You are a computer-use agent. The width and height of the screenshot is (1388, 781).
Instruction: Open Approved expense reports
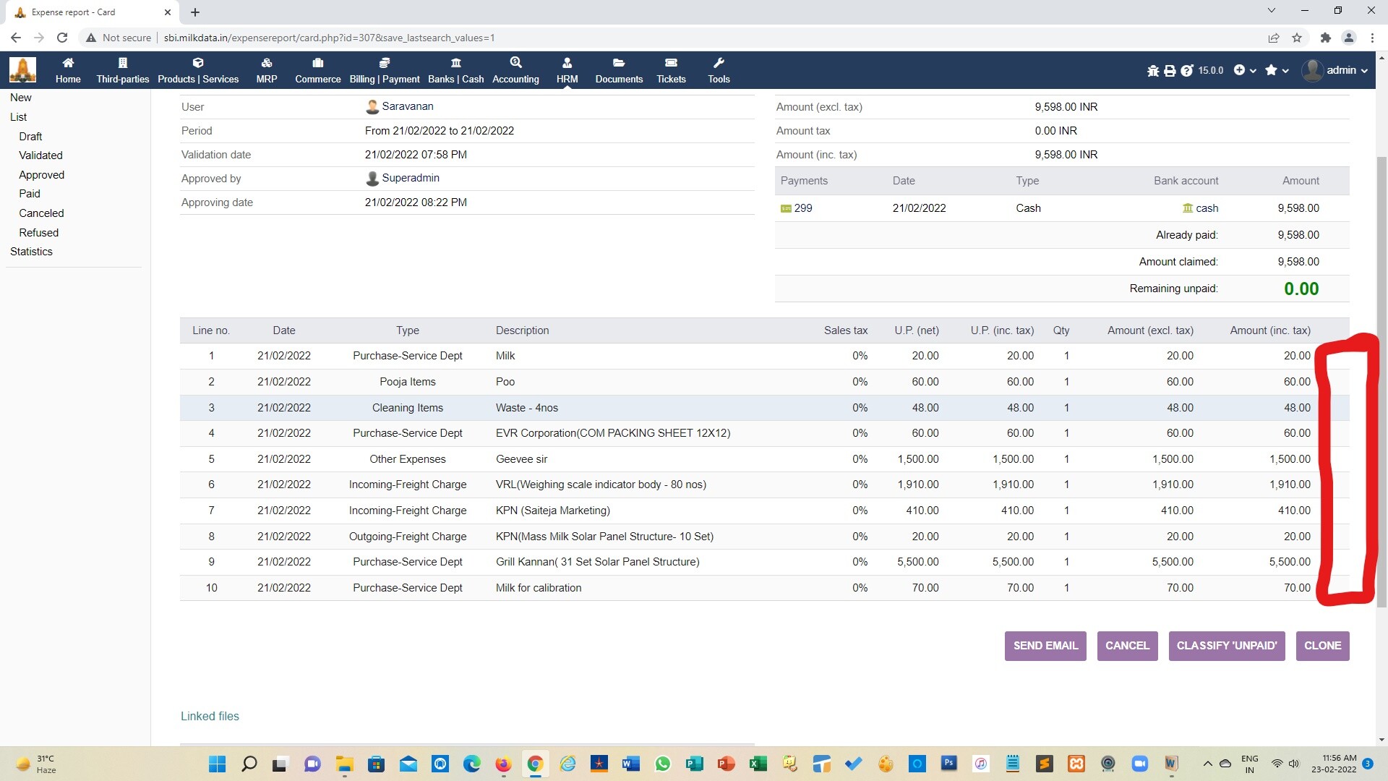coord(41,175)
